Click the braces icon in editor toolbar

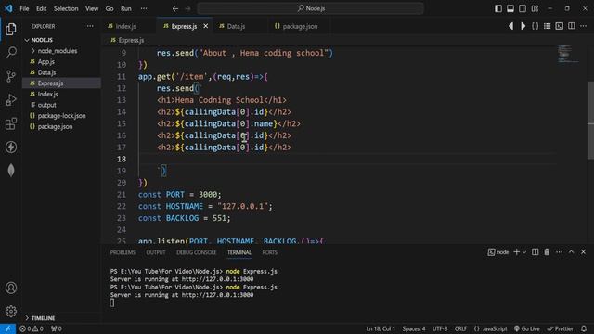pos(536,26)
